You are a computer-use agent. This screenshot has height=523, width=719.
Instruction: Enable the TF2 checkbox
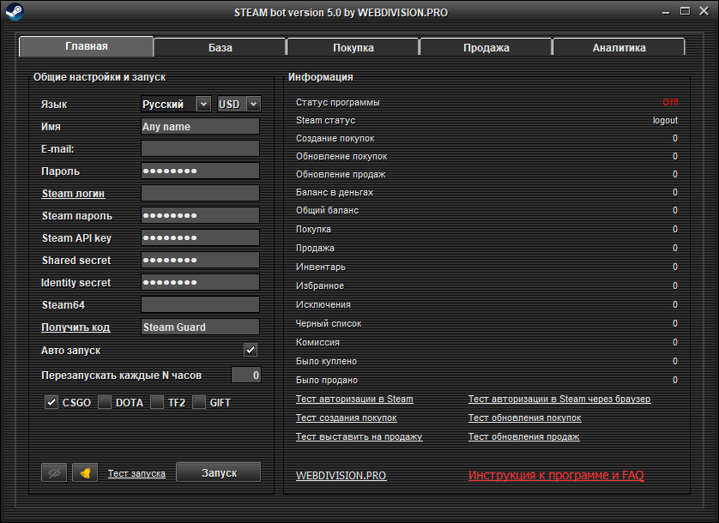click(x=157, y=402)
